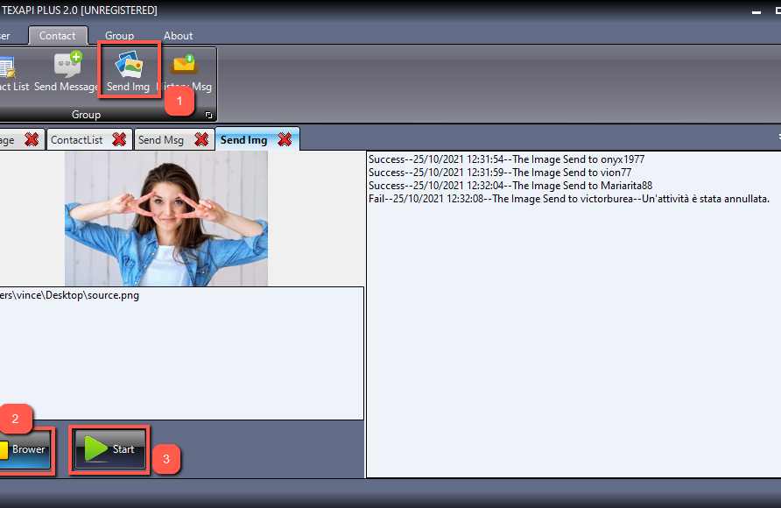Image resolution: width=781 pixels, height=508 pixels.
Task: Expand the Group ribbon dialog launcher
Action: coord(208,115)
